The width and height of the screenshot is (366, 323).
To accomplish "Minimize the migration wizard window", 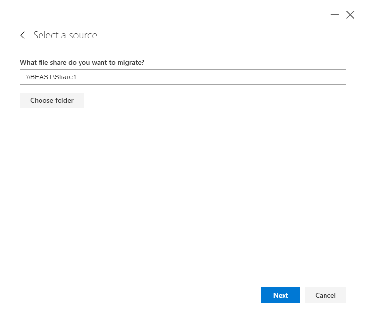I will [x=334, y=15].
